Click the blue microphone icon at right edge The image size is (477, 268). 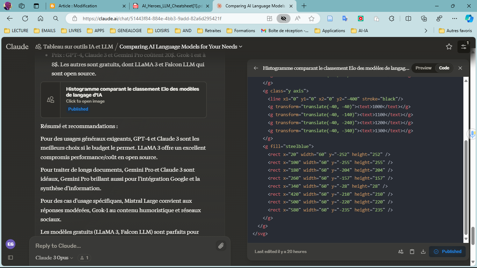click(x=472, y=134)
